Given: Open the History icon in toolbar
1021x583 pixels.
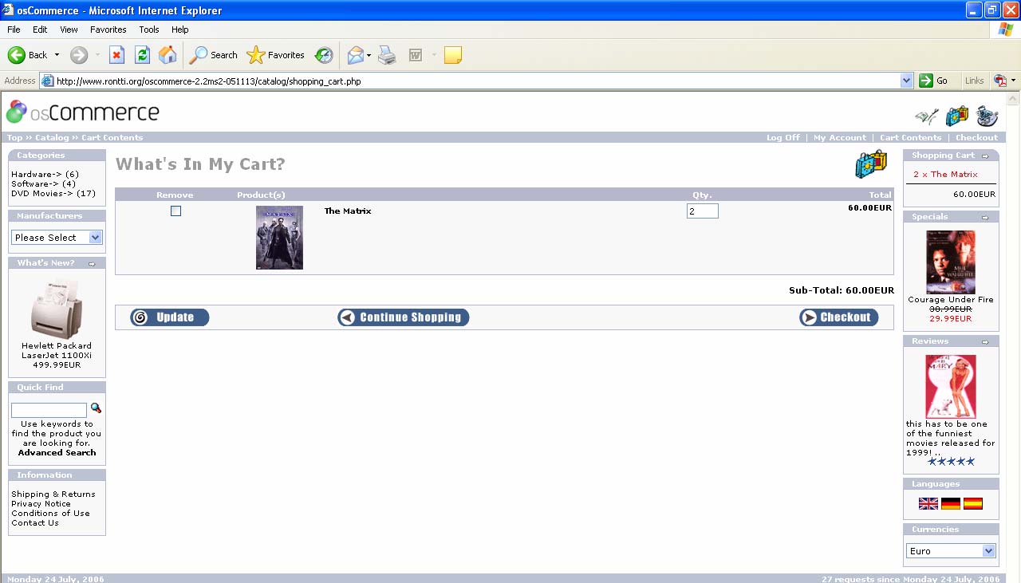Looking at the screenshot, I should [324, 55].
